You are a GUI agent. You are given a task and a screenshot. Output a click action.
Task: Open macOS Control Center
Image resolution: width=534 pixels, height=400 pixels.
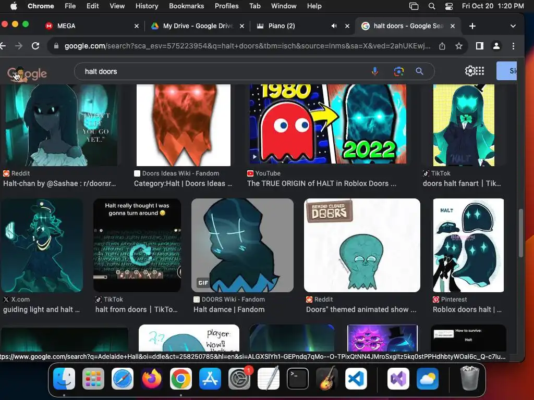[x=449, y=6]
